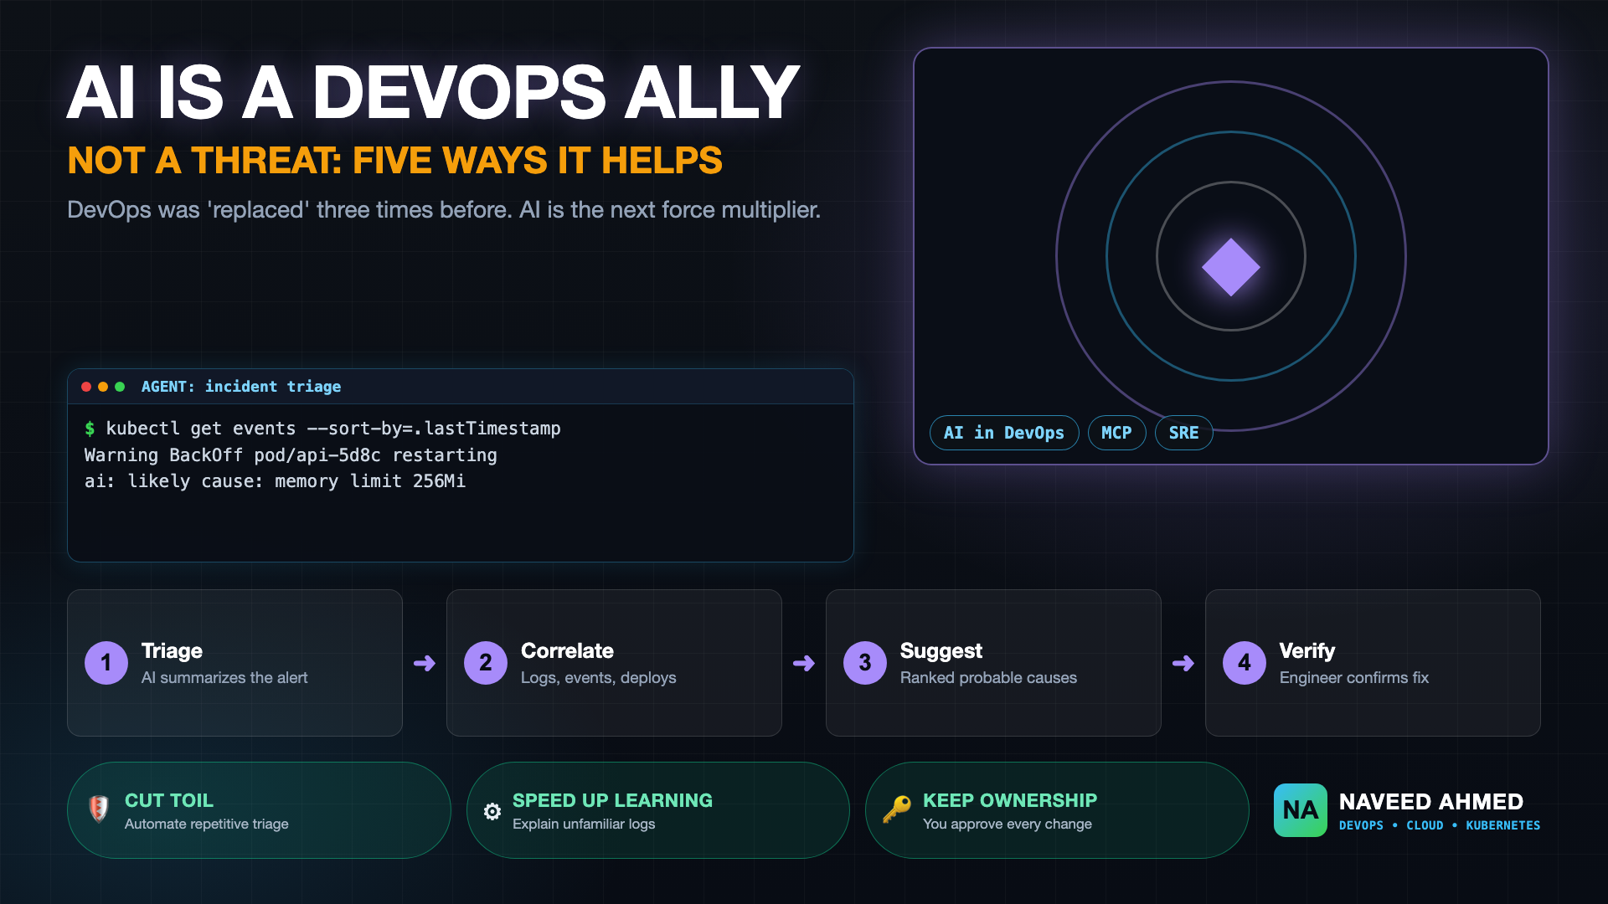The image size is (1608, 904).
Task: Click the 'SPEED UP LEARNING' heading
Action: pos(612,801)
